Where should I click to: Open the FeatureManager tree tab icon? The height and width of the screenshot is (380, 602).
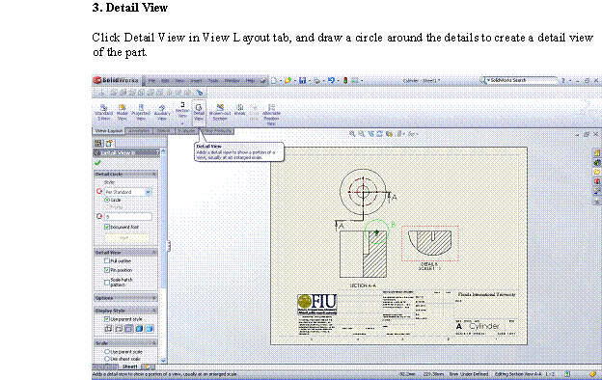pos(98,143)
